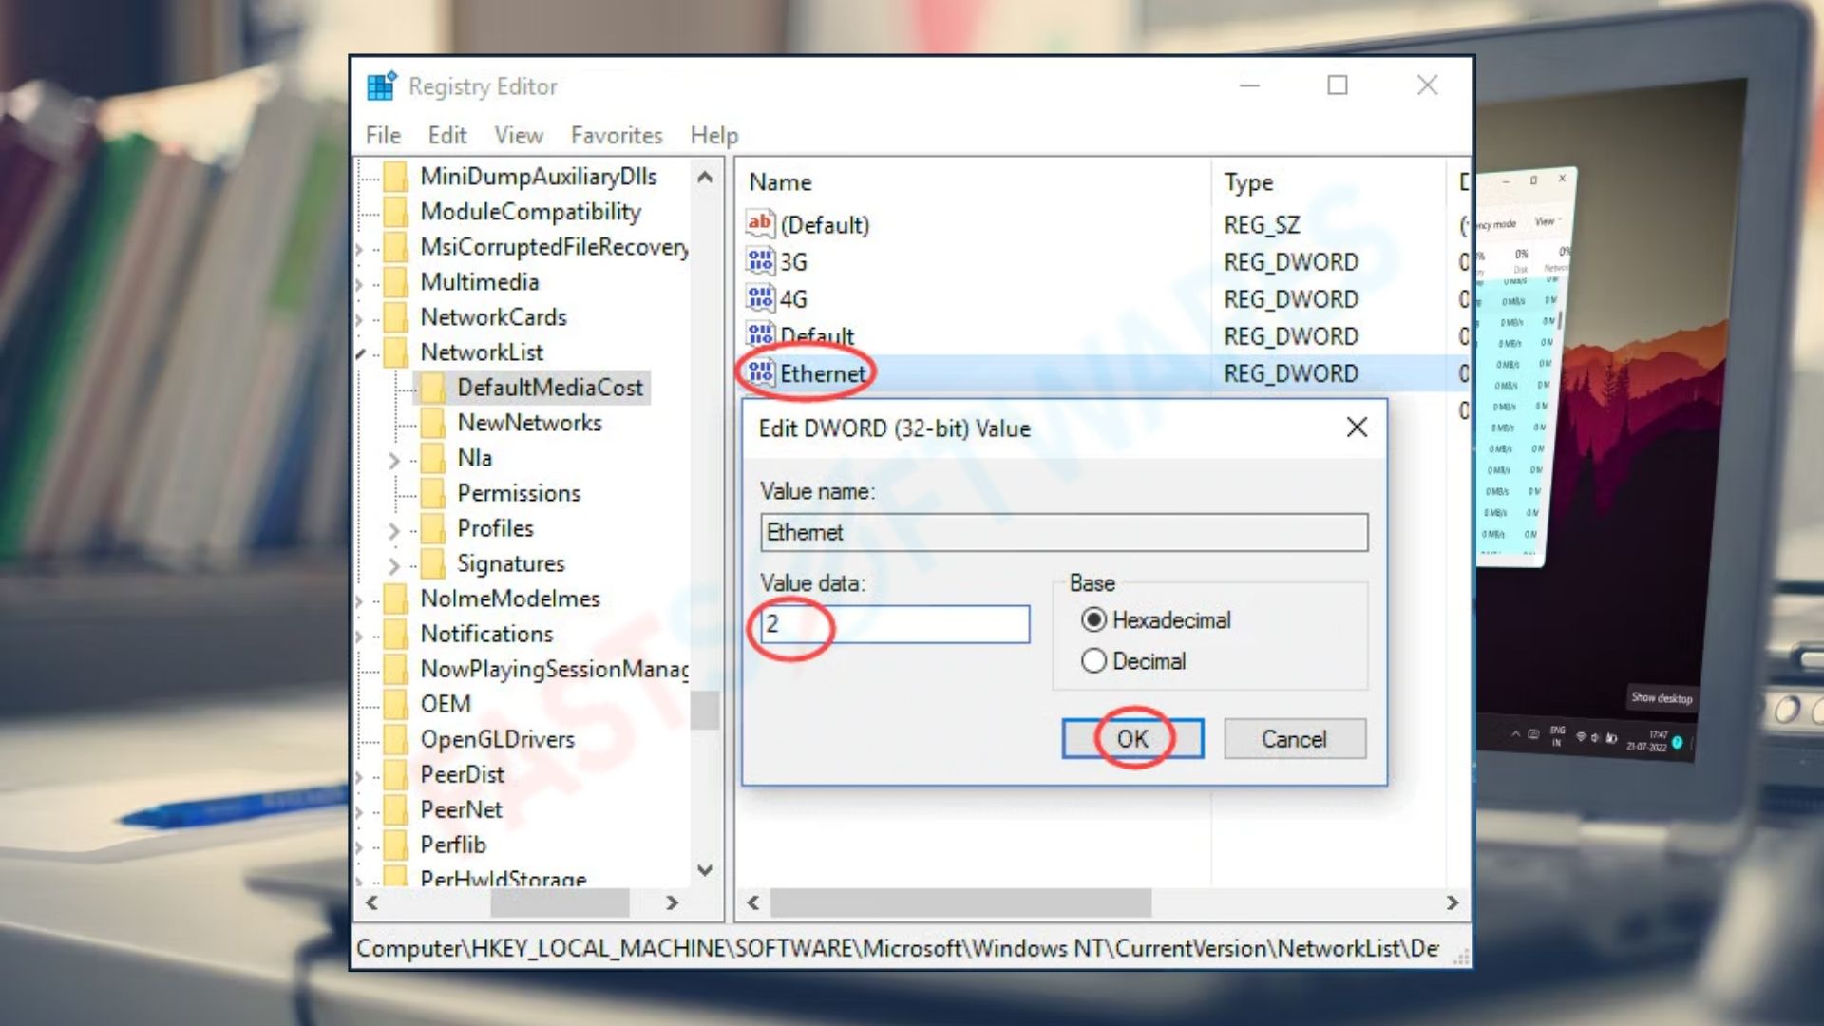The width and height of the screenshot is (1824, 1026).
Task: Click the Value data input field
Action: click(895, 624)
